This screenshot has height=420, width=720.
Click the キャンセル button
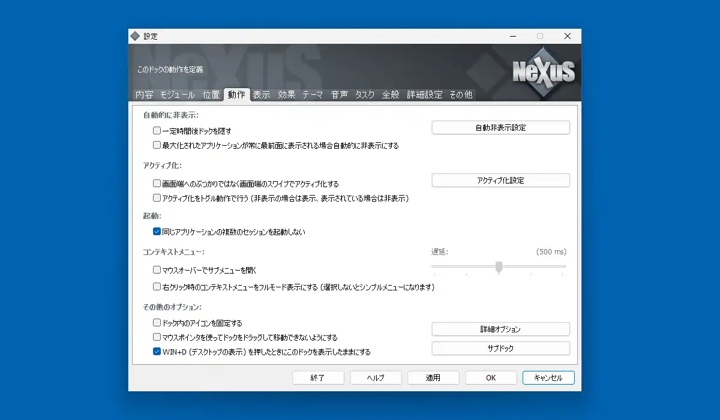[x=548, y=378]
